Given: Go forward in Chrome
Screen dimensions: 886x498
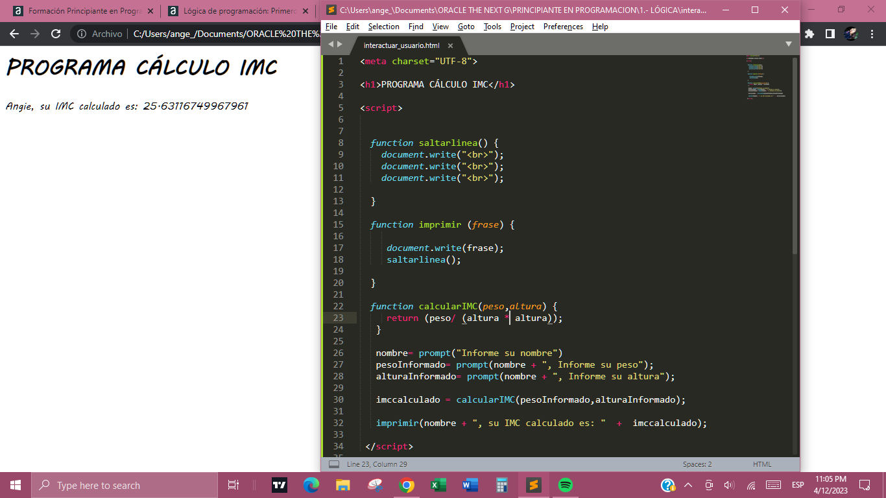Looking at the screenshot, I should point(35,34).
